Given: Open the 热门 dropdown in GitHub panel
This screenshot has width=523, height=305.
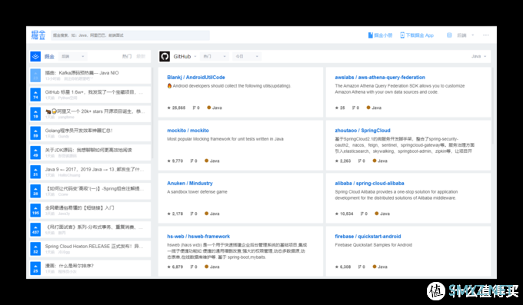Looking at the screenshot, I should (215, 56).
